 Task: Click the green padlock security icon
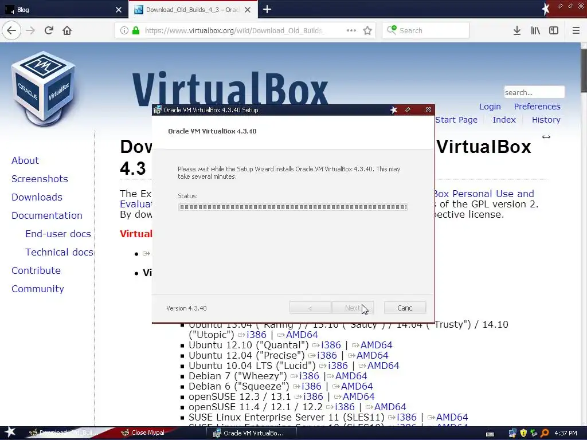(x=136, y=31)
